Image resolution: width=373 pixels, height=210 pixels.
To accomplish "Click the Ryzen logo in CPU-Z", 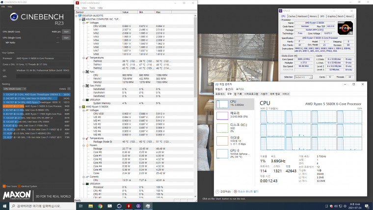I will click(345, 28).
